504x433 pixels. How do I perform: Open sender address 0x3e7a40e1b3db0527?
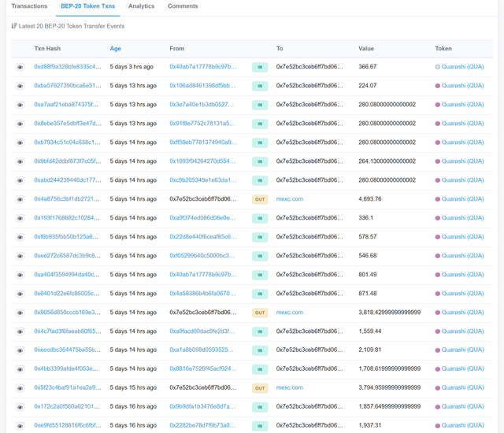click(202, 105)
